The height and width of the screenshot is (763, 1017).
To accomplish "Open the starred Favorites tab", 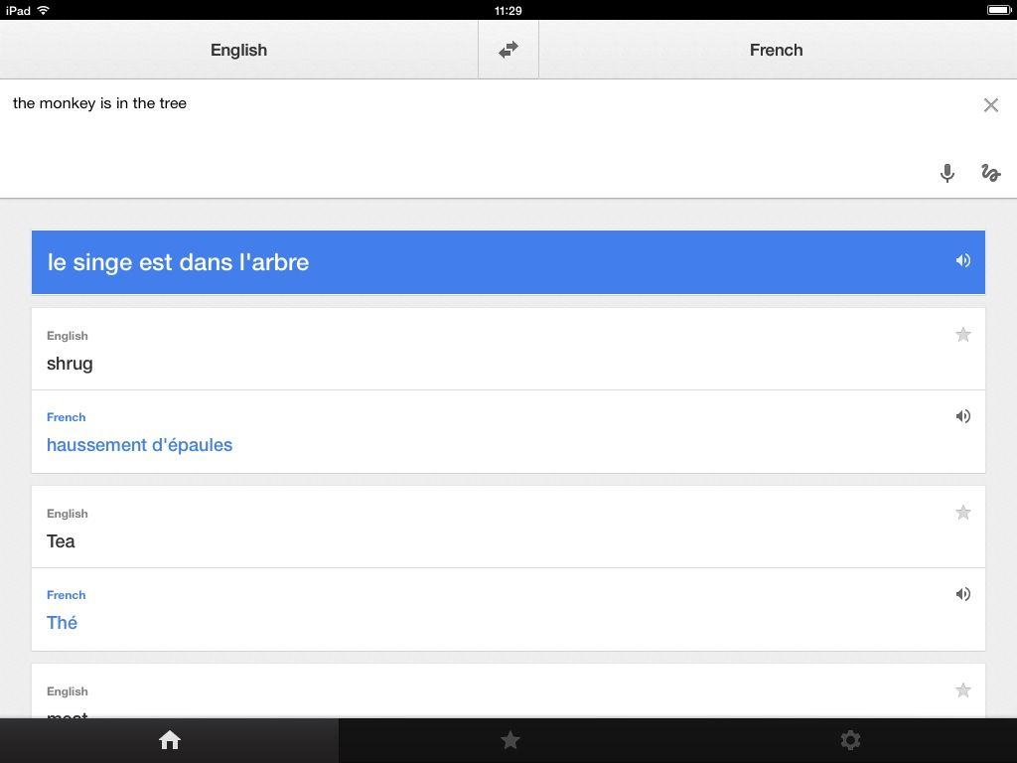I will (x=509, y=740).
